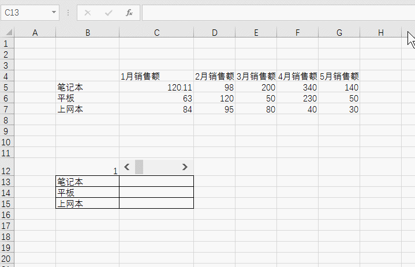The width and height of the screenshot is (415, 267).
Task: Open the Name Box dropdown arrow
Action: [54, 12]
